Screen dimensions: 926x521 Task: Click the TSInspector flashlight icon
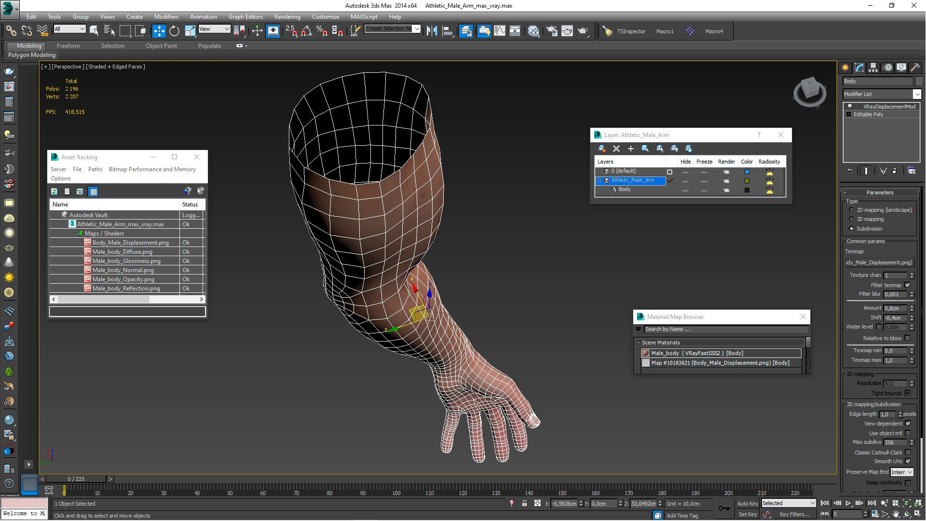pos(608,31)
